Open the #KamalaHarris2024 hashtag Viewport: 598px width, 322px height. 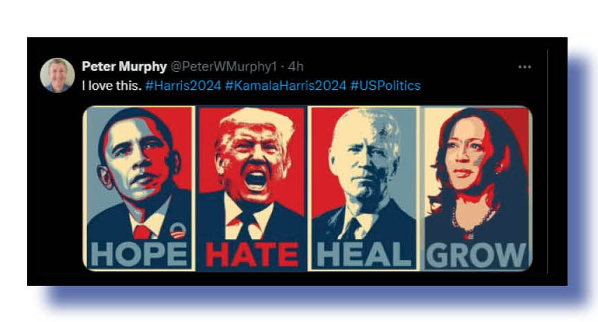(x=285, y=85)
